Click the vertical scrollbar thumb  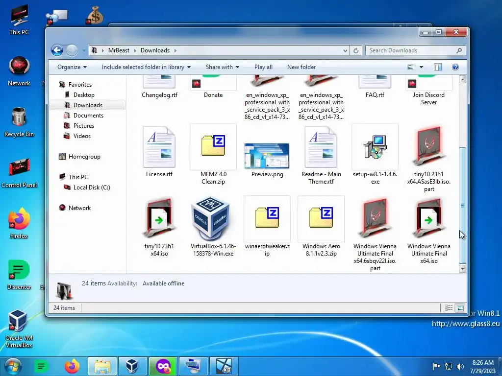pos(462,205)
